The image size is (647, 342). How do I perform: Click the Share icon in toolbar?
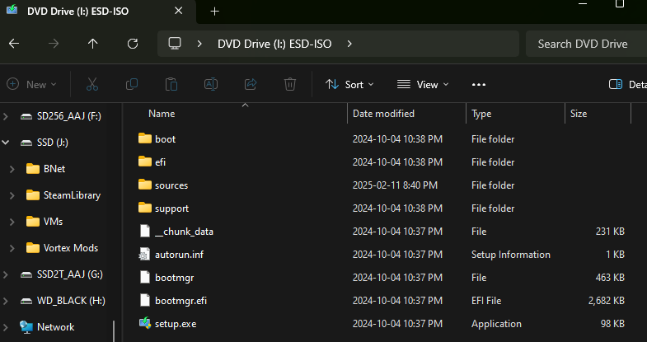tap(251, 84)
